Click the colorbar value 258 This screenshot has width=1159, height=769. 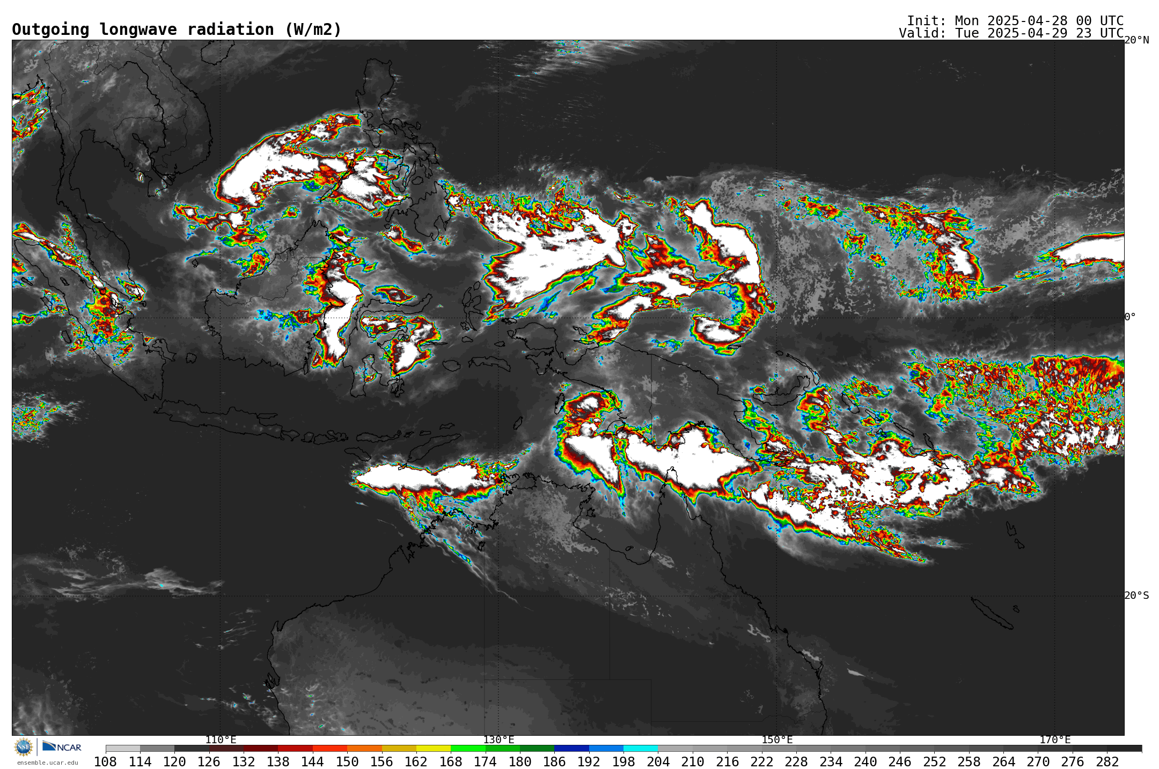(x=969, y=762)
